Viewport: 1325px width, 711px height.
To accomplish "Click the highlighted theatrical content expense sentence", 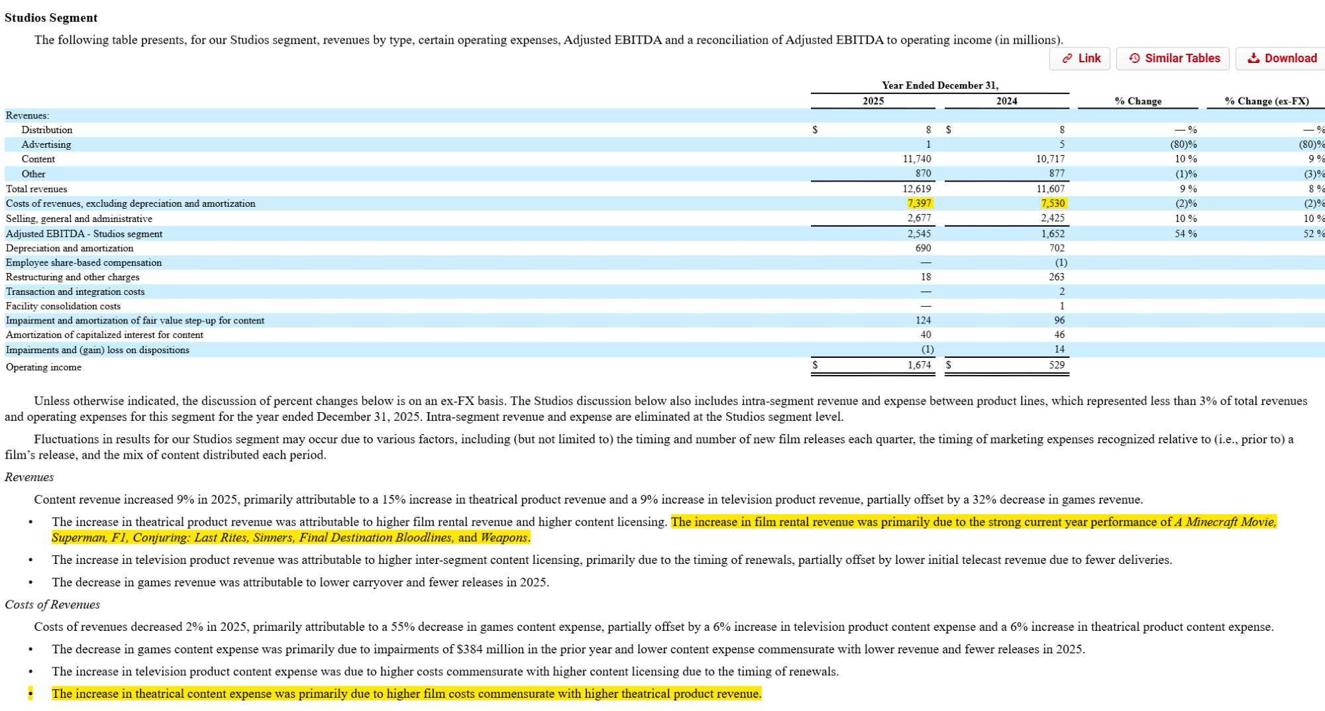I will pyautogui.click(x=406, y=694).
